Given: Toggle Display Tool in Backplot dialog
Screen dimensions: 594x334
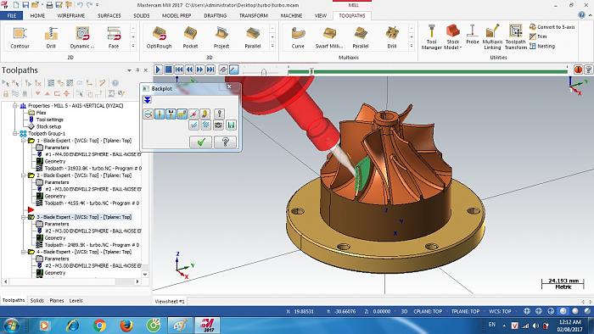Looking at the screenshot, I should point(160,114).
